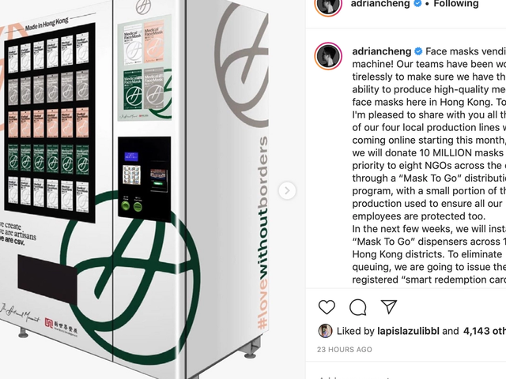Go to next photo with carousel arrow
This screenshot has width=506, height=379.
click(x=287, y=191)
